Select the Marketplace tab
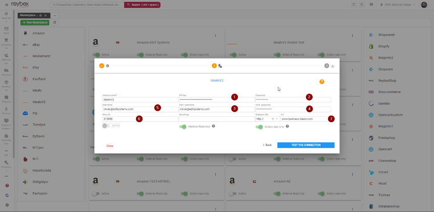The width and height of the screenshot is (434, 212). 29,16
